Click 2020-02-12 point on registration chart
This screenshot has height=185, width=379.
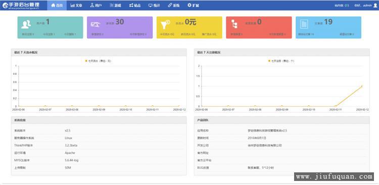pos(362,86)
